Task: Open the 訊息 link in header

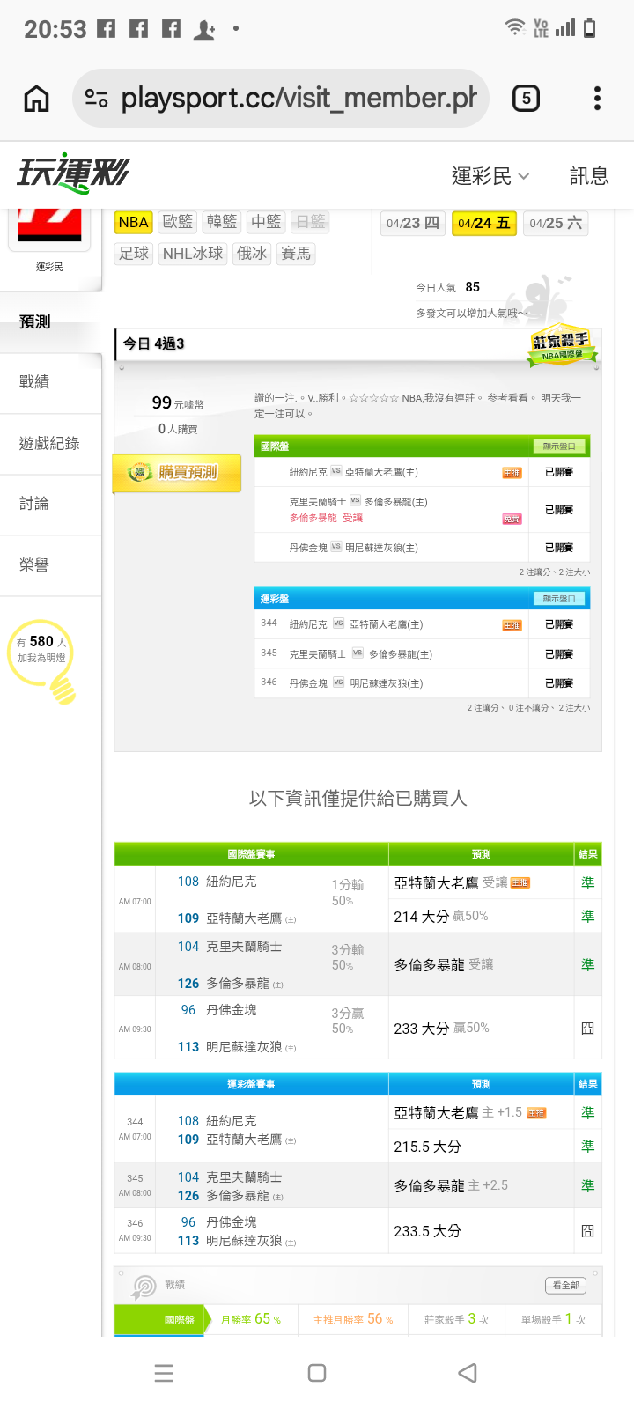Action: 589,176
